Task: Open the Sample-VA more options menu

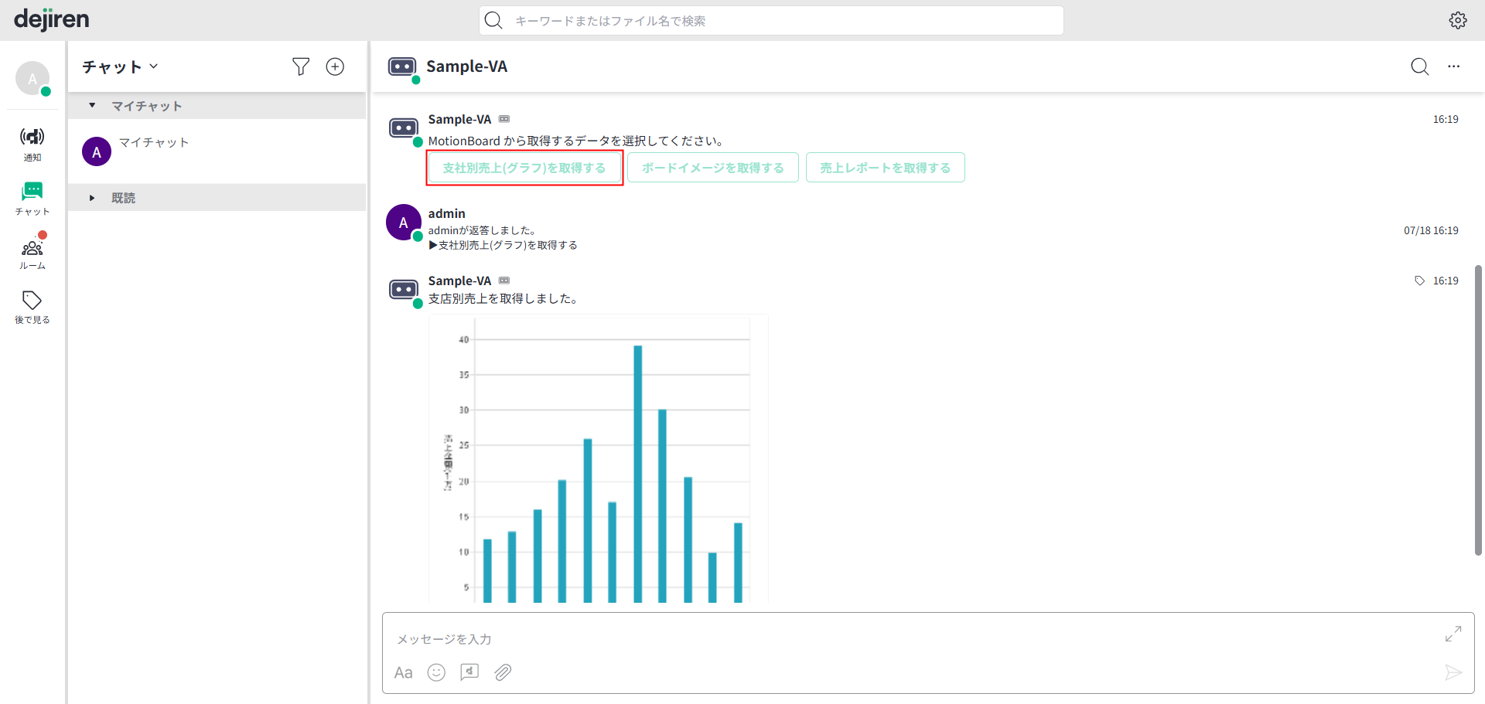Action: (1454, 67)
